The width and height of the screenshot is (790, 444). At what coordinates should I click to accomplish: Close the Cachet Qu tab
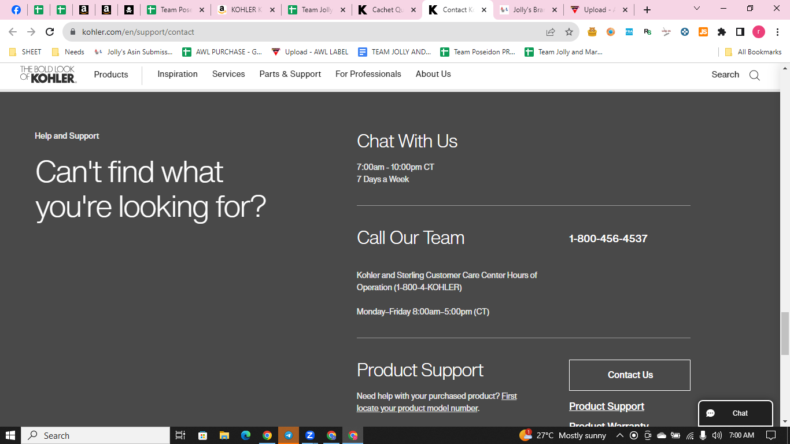[414, 10]
